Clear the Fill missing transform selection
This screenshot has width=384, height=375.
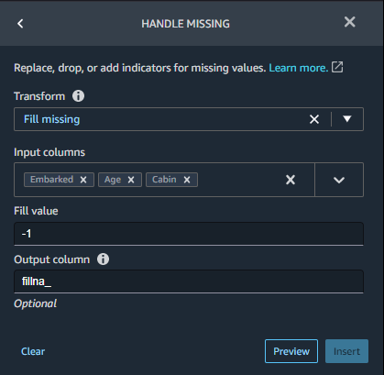tap(314, 119)
